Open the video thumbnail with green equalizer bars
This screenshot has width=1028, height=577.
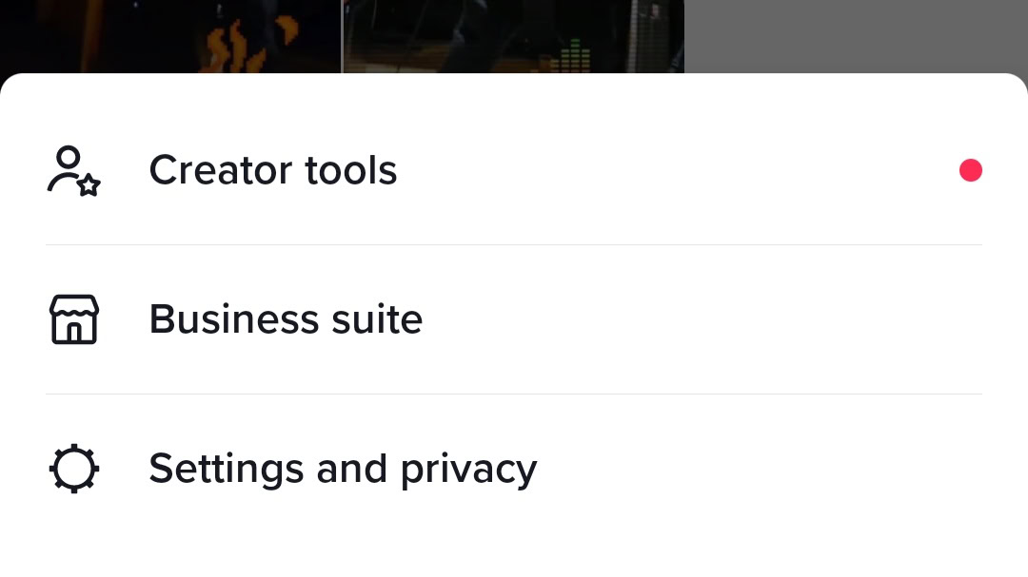[x=512, y=36]
